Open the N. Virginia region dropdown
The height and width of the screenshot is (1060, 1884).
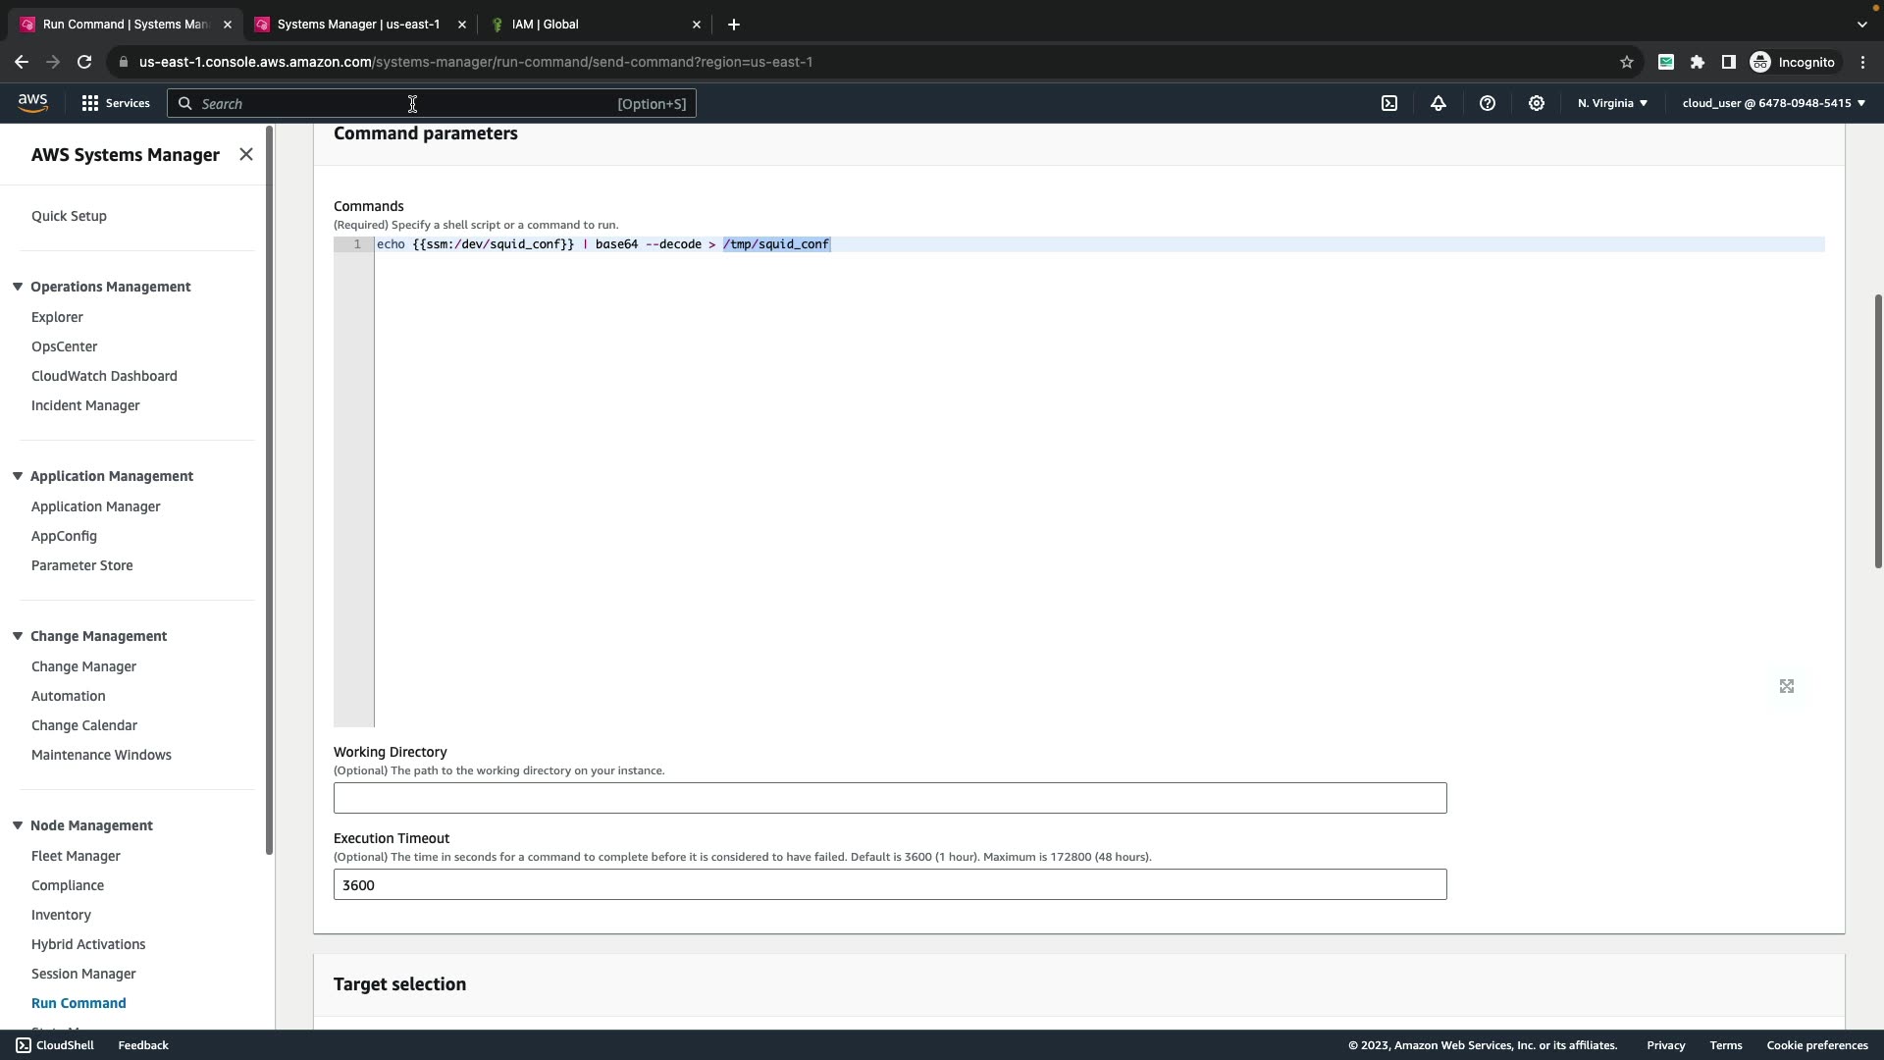pyautogui.click(x=1612, y=103)
